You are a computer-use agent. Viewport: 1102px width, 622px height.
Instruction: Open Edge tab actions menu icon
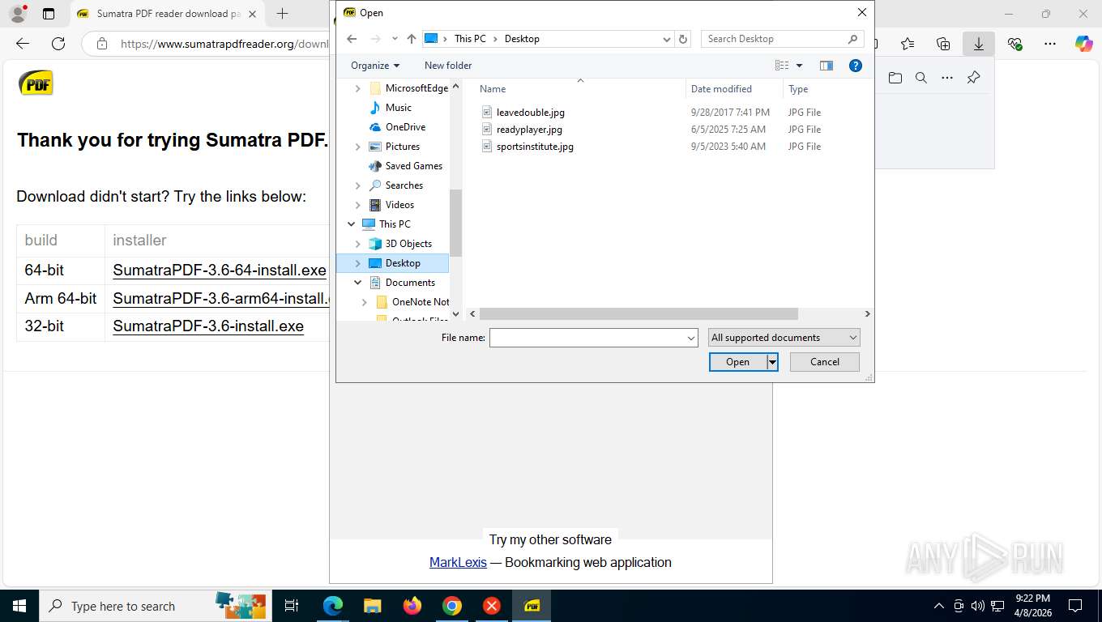(x=49, y=14)
